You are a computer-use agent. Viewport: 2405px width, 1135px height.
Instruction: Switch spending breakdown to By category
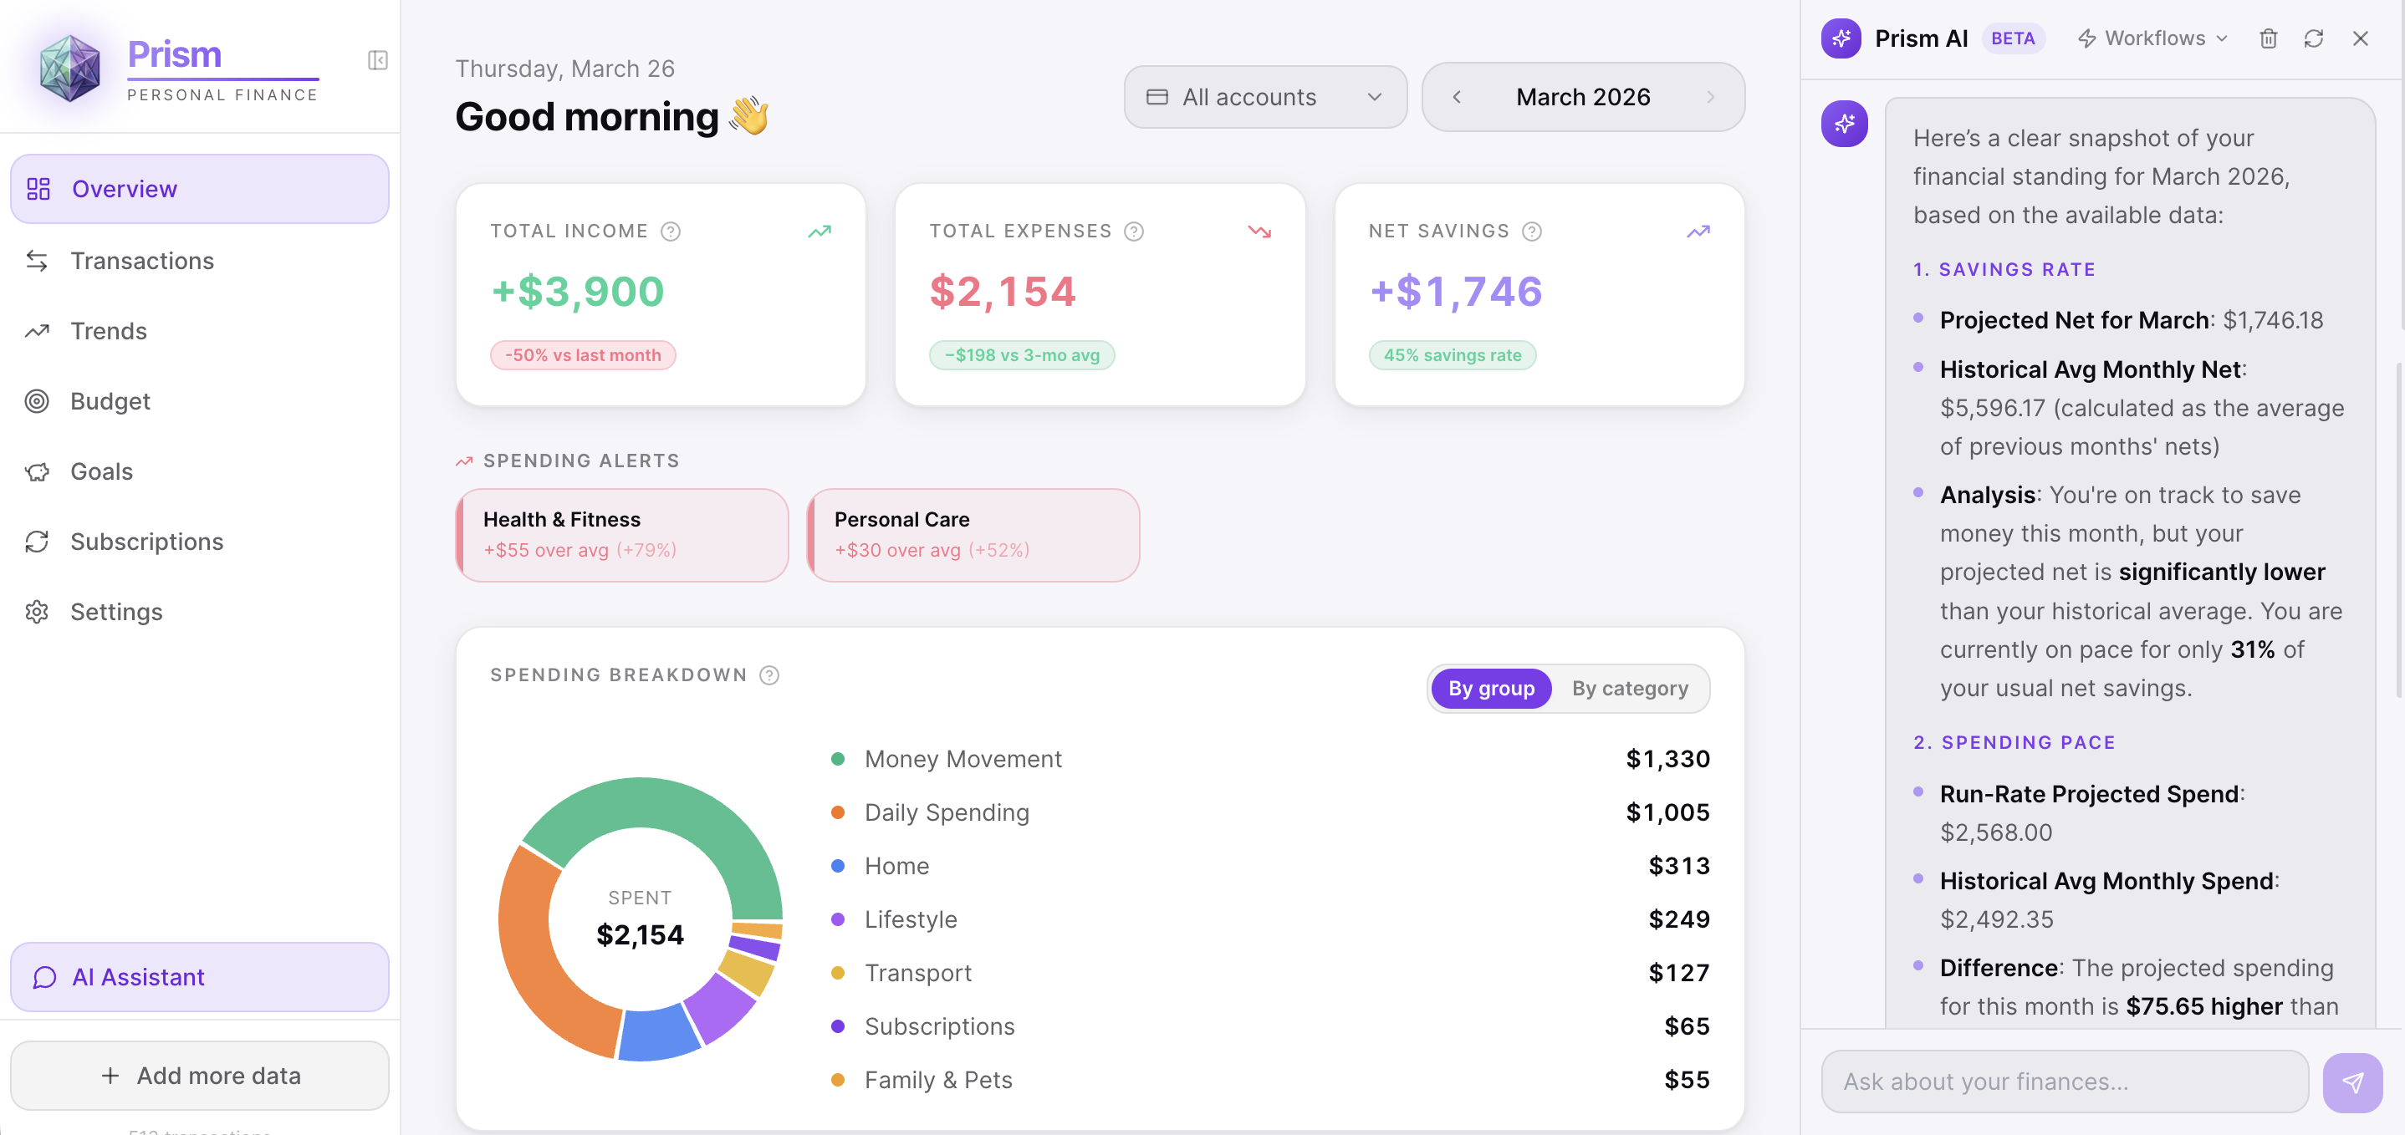click(x=1629, y=688)
